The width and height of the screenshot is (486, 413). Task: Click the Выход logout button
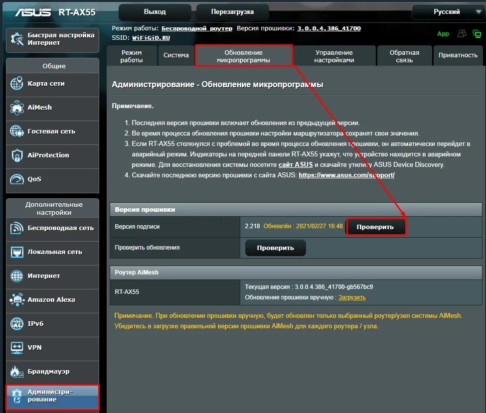[x=155, y=12]
